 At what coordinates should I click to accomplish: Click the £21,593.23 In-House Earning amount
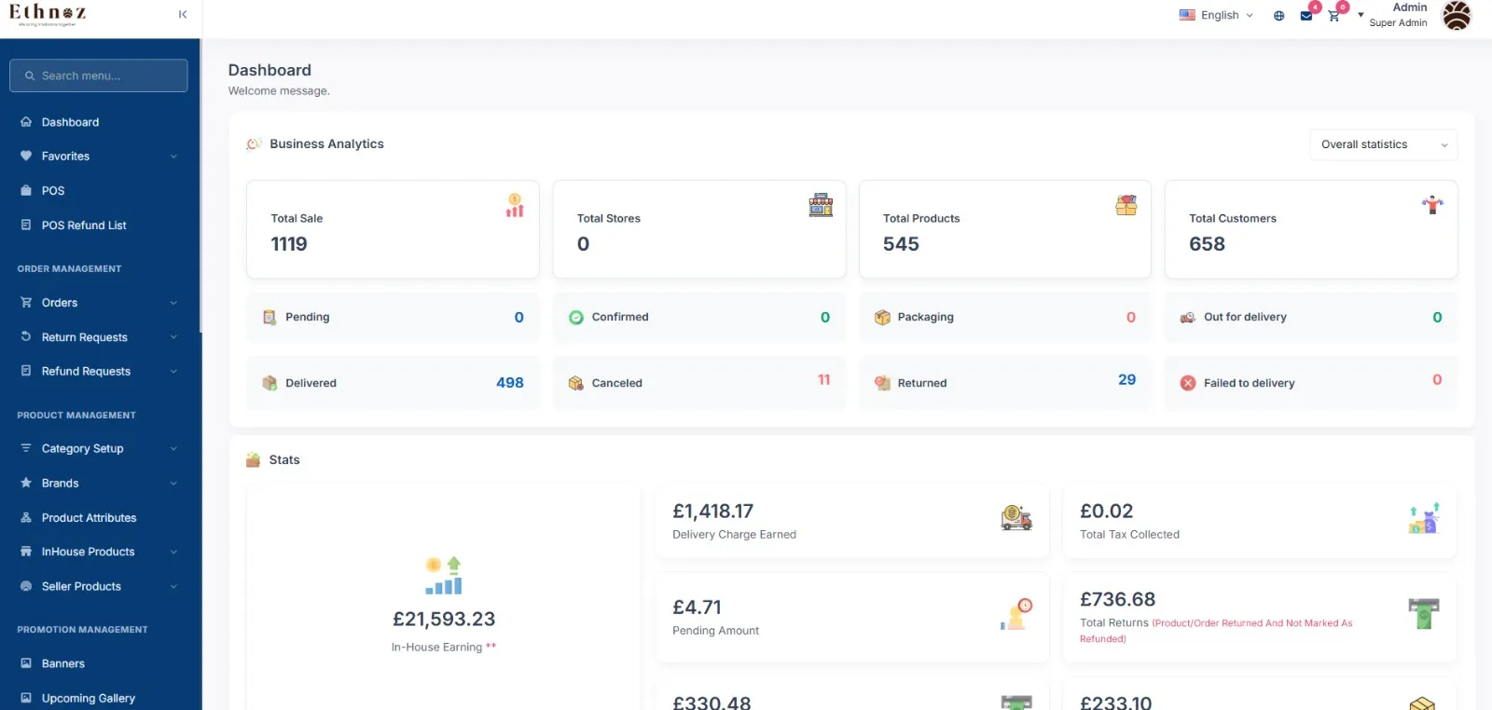(x=444, y=619)
